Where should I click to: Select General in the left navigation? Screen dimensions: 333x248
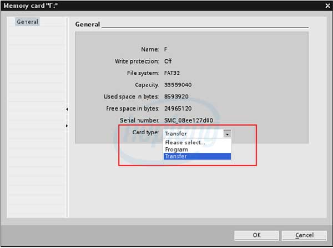tap(27, 22)
